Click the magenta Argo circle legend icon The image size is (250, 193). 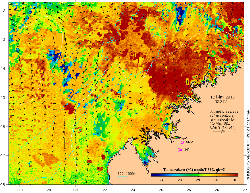pos(182,142)
